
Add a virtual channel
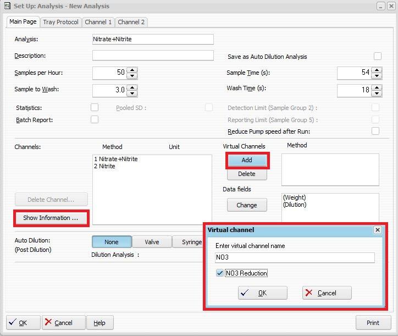pyautogui.click(x=246, y=159)
